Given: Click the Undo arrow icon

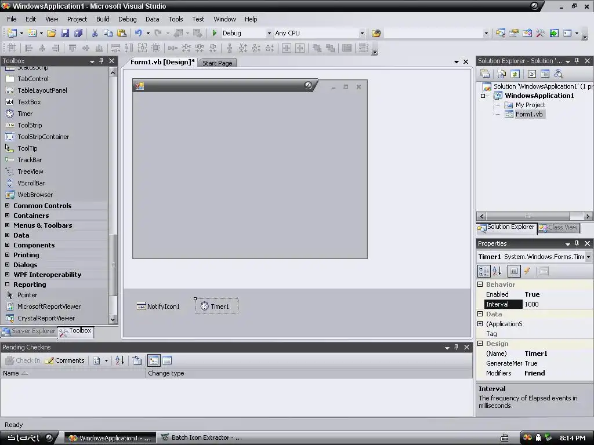Looking at the screenshot, I should click(138, 33).
